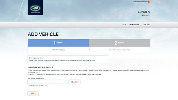Image resolution: width=178 pixels, height=100 pixels.
Task: Click the Monica Test user name
Action: click(x=146, y=16)
